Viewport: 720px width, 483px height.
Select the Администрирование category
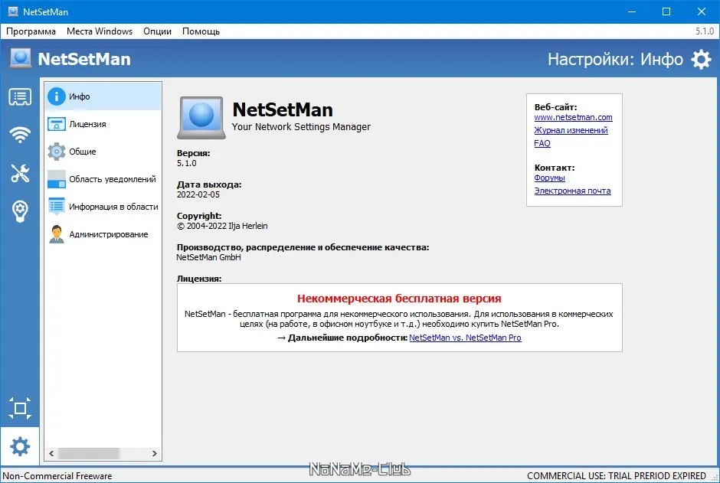[x=103, y=234]
